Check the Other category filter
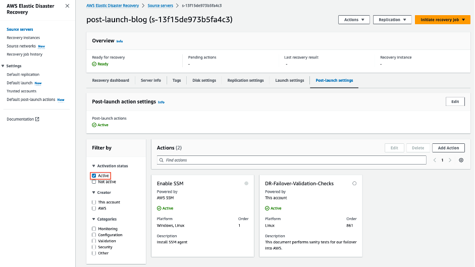Image resolution: width=475 pixels, height=267 pixels. click(94, 253)
